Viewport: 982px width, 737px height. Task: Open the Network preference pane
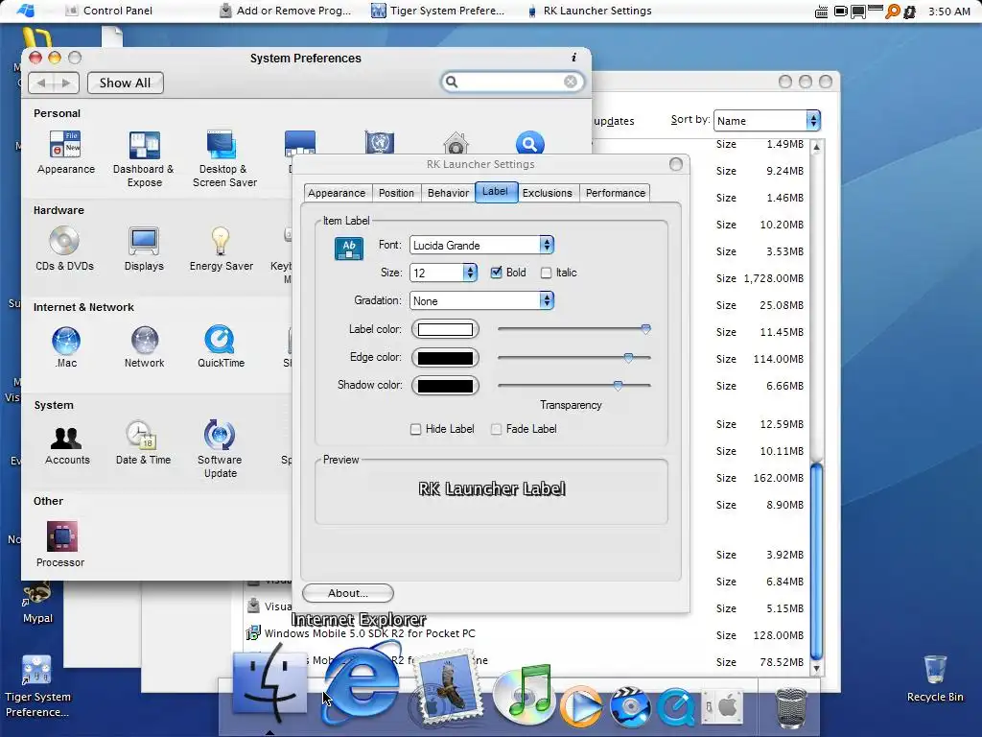(144, 346)
